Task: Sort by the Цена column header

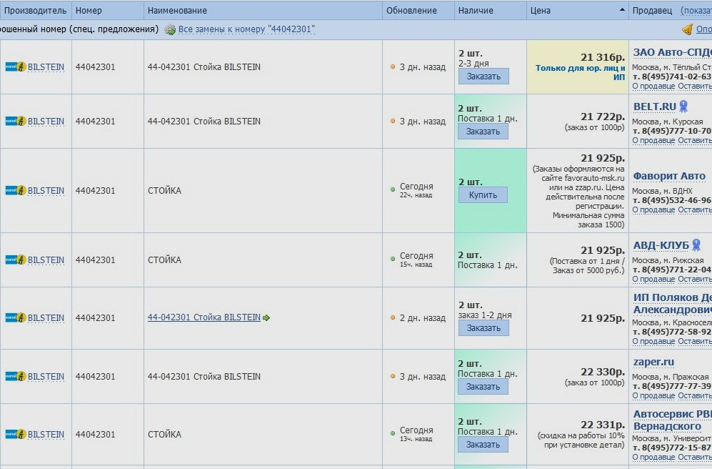Action: [578, 11]
